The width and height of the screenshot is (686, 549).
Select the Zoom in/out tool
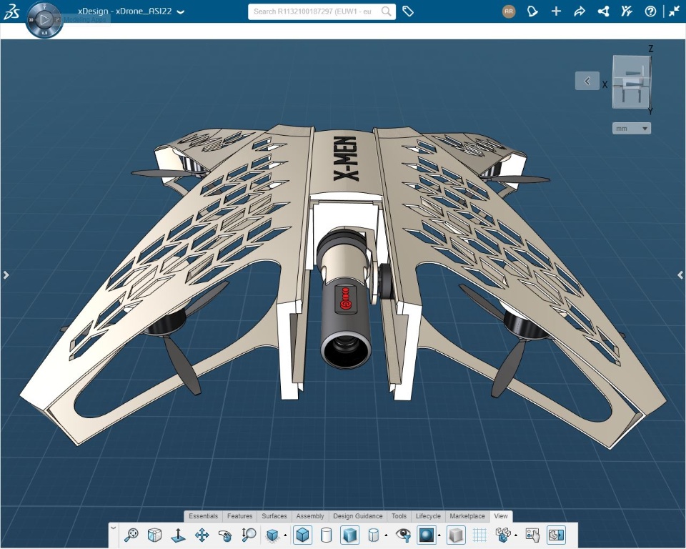pyautogui.click(x=249, y=535)
